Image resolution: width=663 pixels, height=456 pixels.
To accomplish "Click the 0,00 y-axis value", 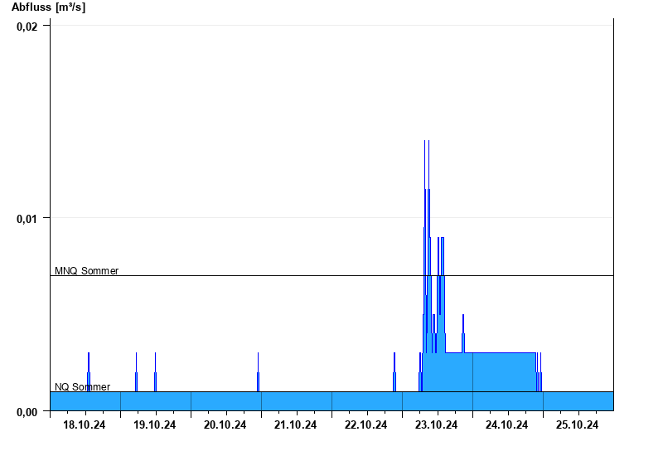I will coord(27,411).
